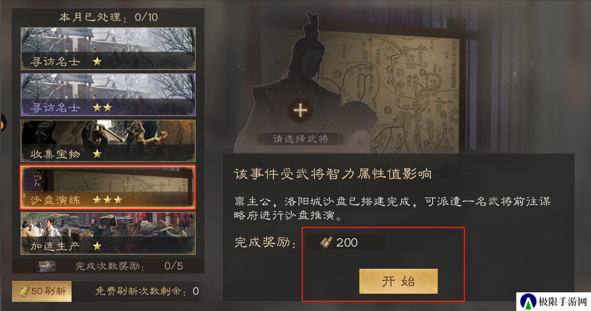Click the three stars on 沙盘演练 card

pos(108,200)
